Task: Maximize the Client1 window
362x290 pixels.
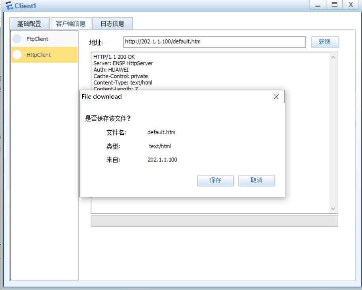Action: 334,5
